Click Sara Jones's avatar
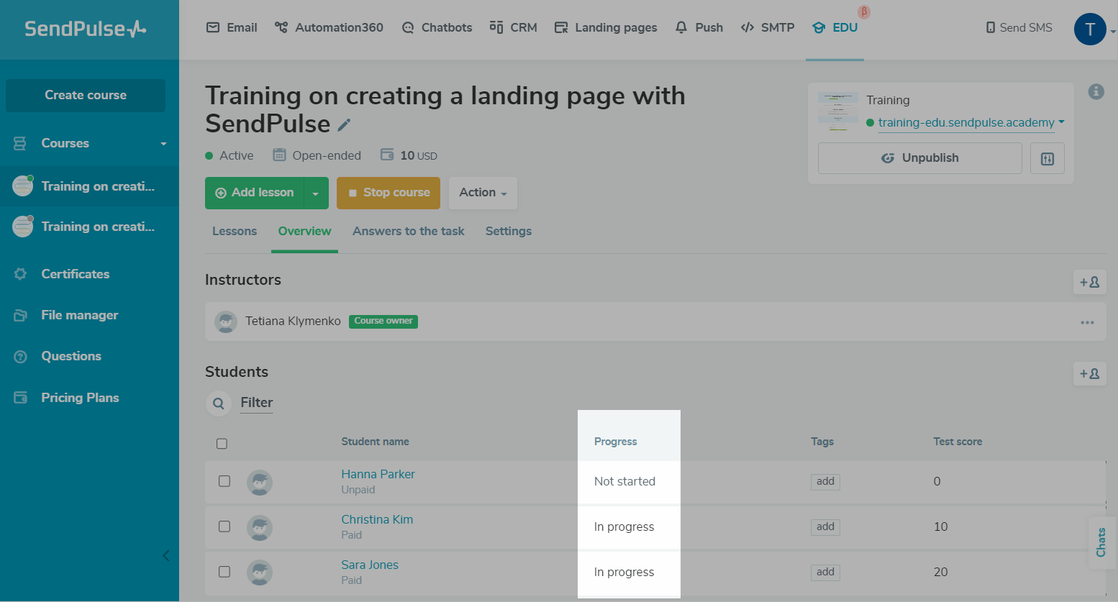 (x=260, y=573)
